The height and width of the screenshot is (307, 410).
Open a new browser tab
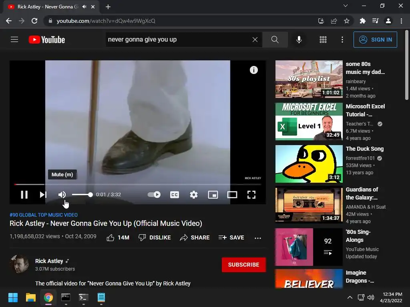(108, 7)
